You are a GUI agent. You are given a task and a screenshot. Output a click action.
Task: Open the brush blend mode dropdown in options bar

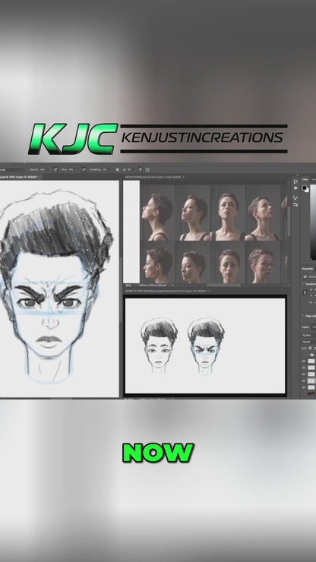[12, 169]
